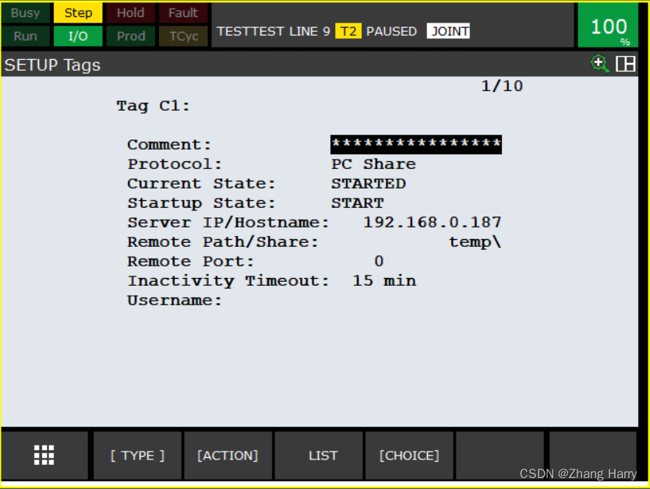Toggle the Step status indicator
The width and height of the screenshot is (650, 489).
[x=78, y=12]
